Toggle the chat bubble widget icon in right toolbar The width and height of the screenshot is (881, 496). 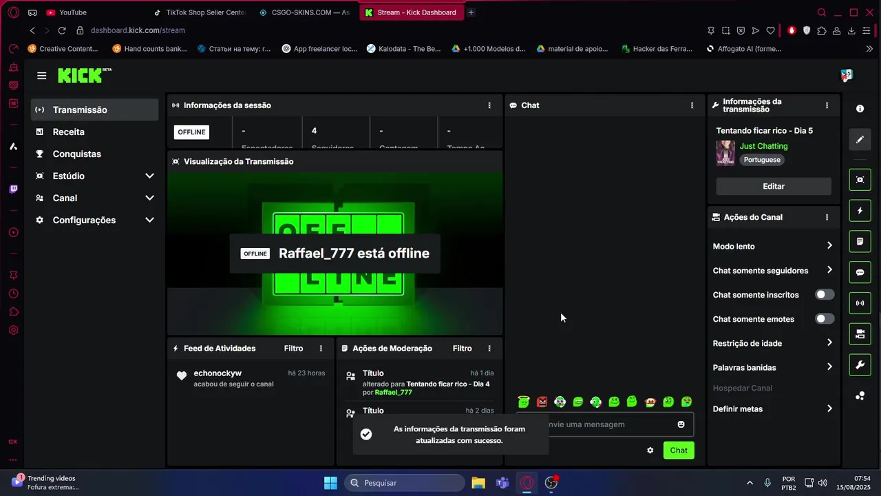point(860,272)
